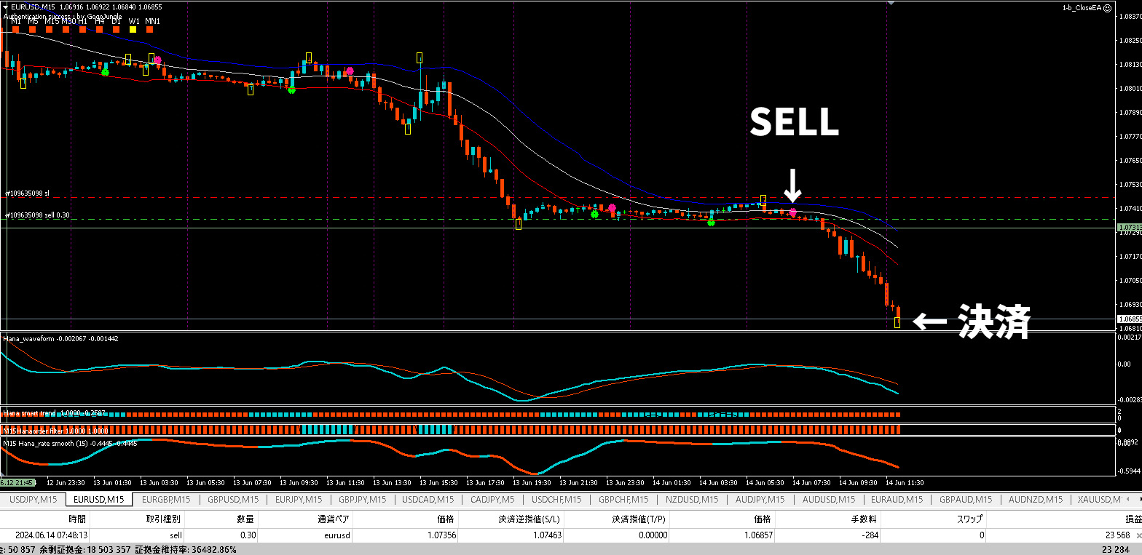Screen dimensions: 1142x555
Task: Click the '#109635098 sell 0.30' order line label
Action: click(37, 215)
